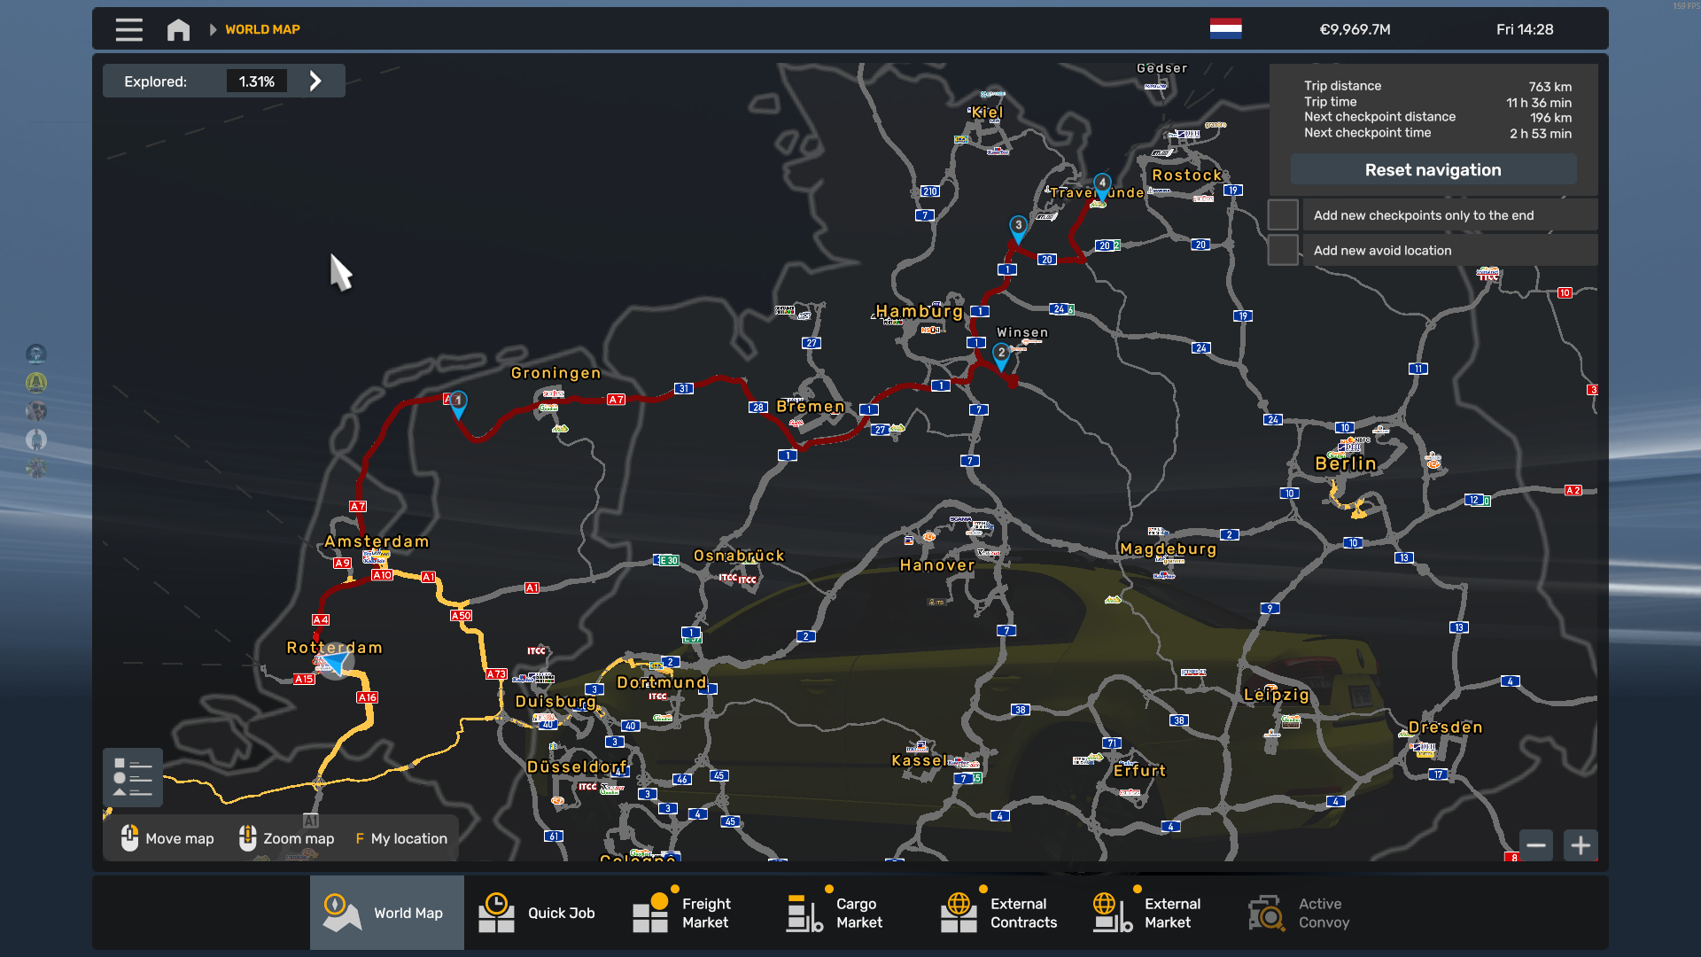Open the External Market tab
This screenshot has width=1701, height=957.
pyautogui.click(x=1157, y=913)
